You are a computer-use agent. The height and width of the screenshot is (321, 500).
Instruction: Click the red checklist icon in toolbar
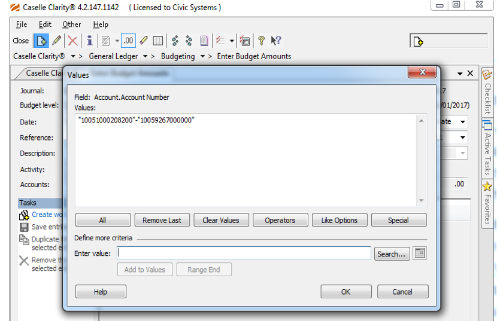[220, 41]
